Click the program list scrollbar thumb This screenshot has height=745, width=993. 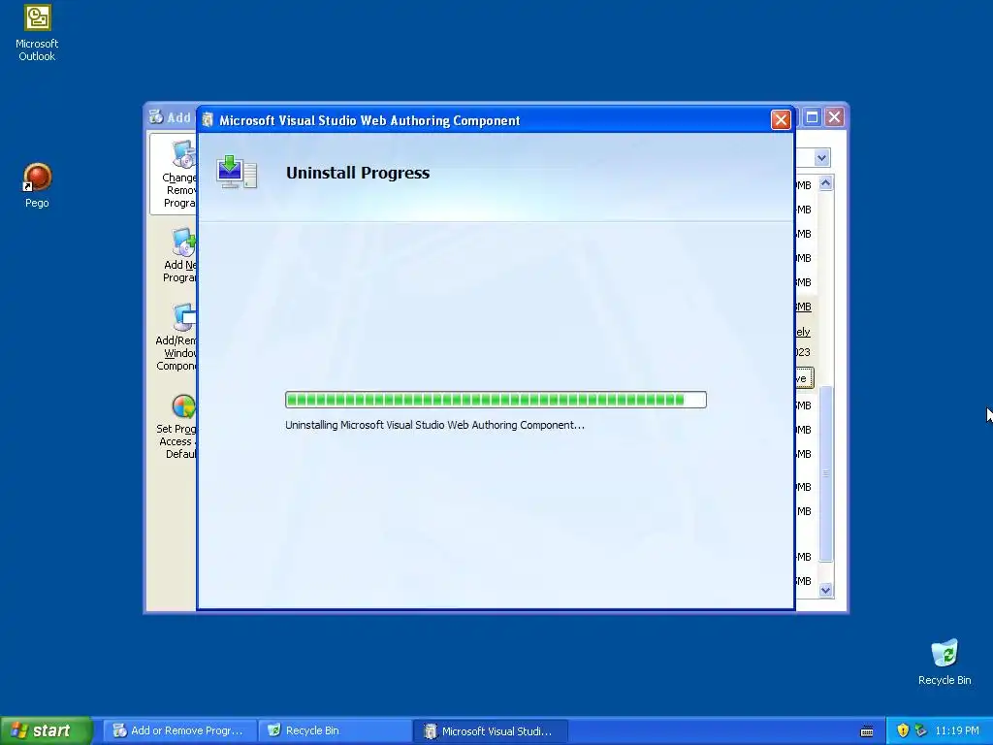825,472
